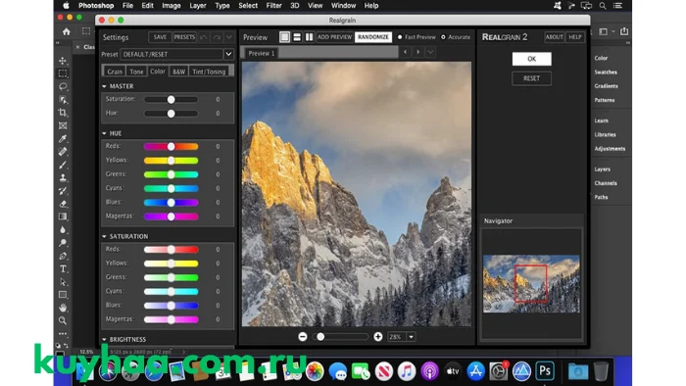Click the Saturation Blues slider
This screenshot has height=386, width=686.
tap(171, 306)
